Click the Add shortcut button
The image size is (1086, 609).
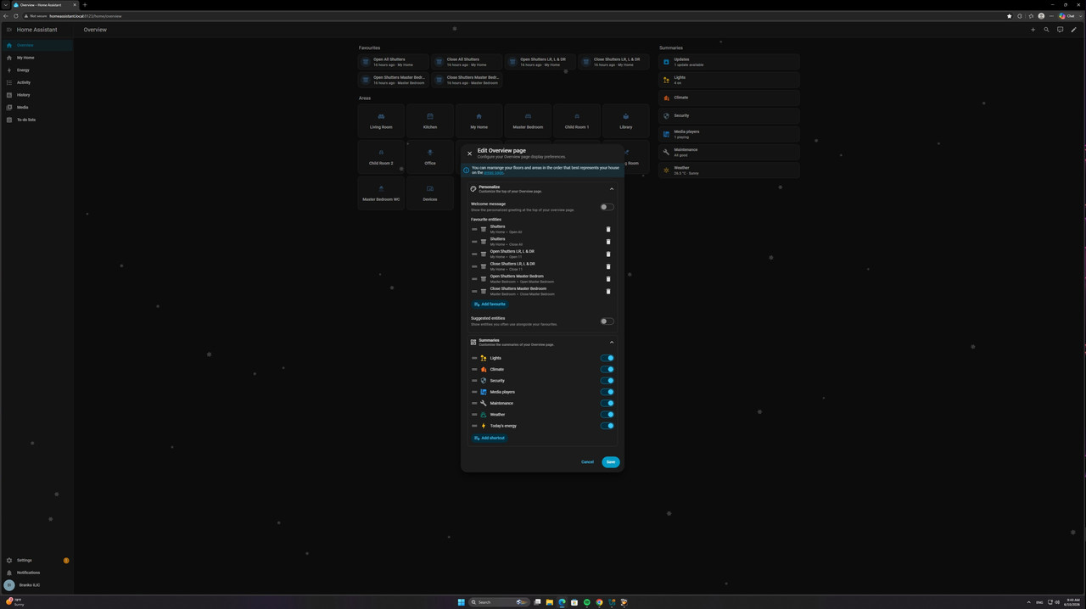pyautogui.click(x=490, y=438)
